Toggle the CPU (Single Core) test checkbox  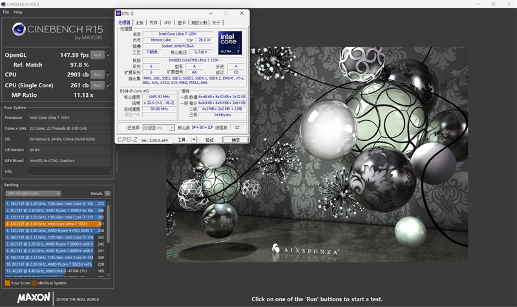109,85
